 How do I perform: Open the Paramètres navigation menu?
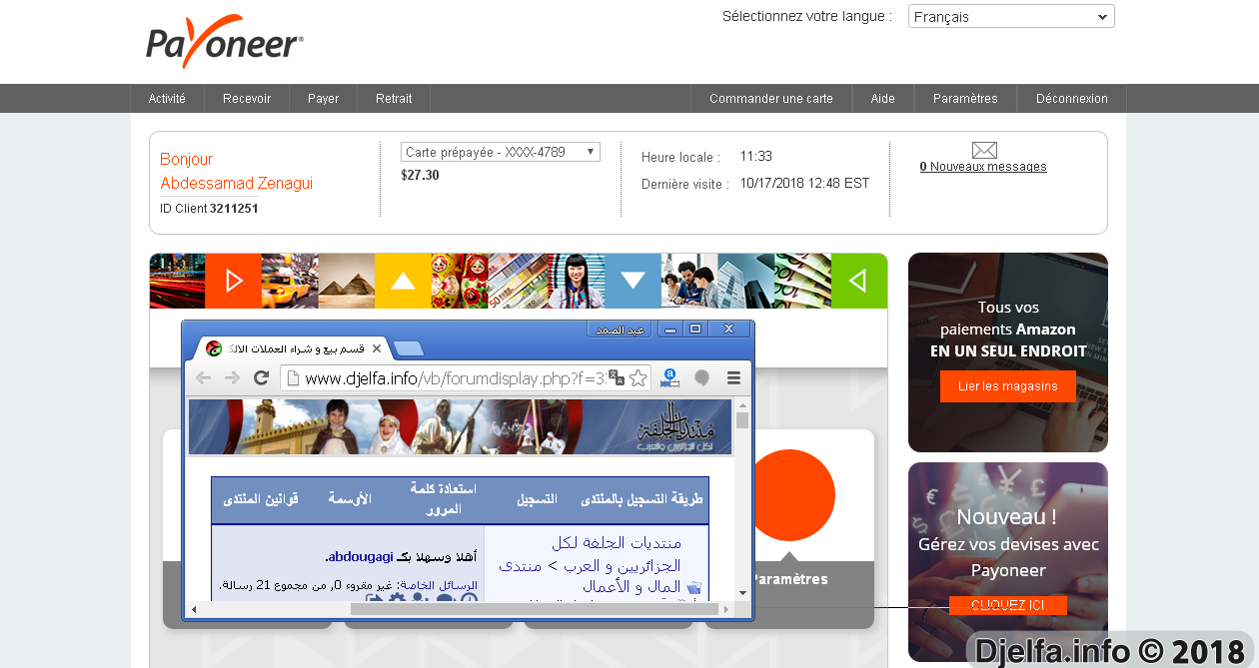pyautogui.click(x=965, y=99)
